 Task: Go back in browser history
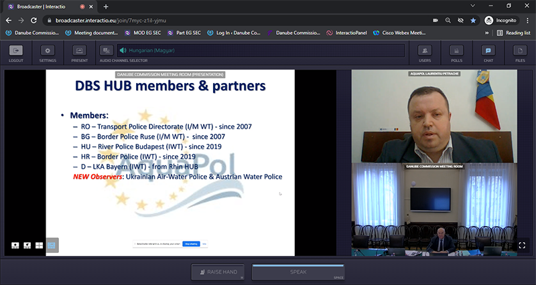pos(9,21)
